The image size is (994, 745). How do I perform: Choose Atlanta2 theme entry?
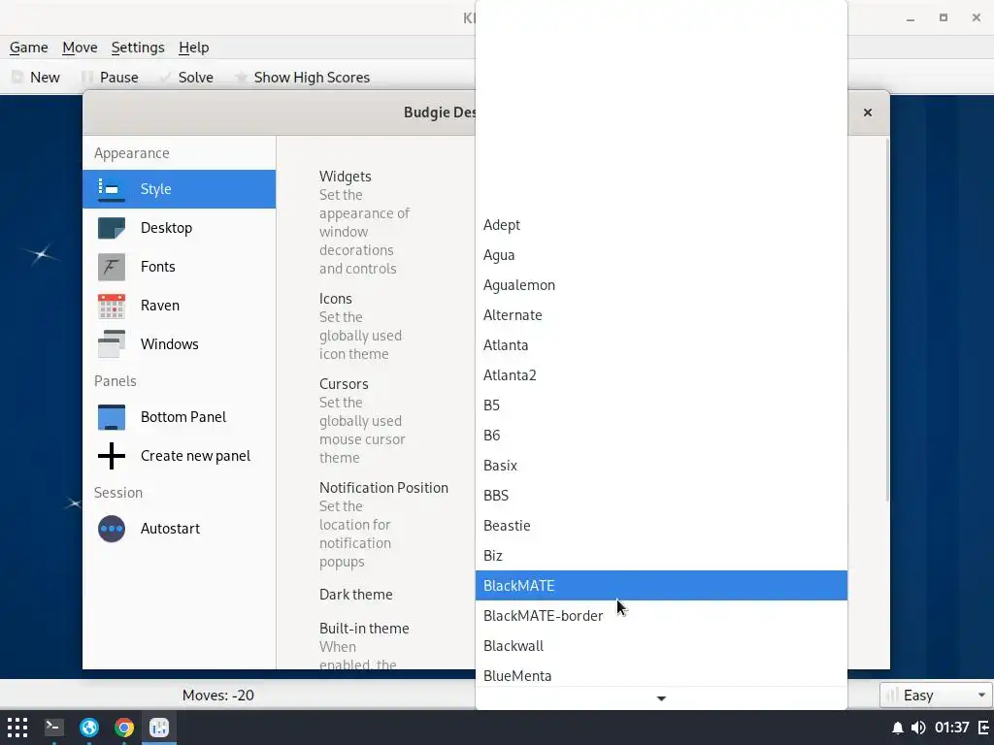tap(661, 375)
